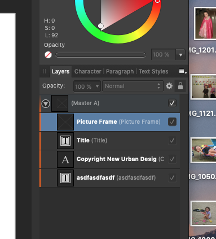Viewport: 216px width, 239px height.
Task: Select the Copyright New Urban Desig layer row
Action: click(x=110, y=159)
